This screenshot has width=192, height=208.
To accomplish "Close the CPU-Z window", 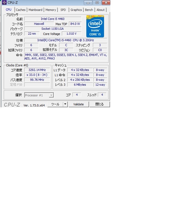I will point(106,3).
